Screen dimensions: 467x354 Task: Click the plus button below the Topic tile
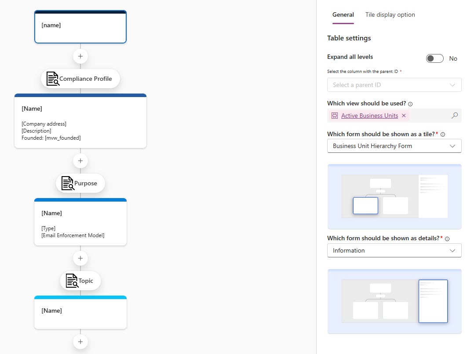point(80,341)
